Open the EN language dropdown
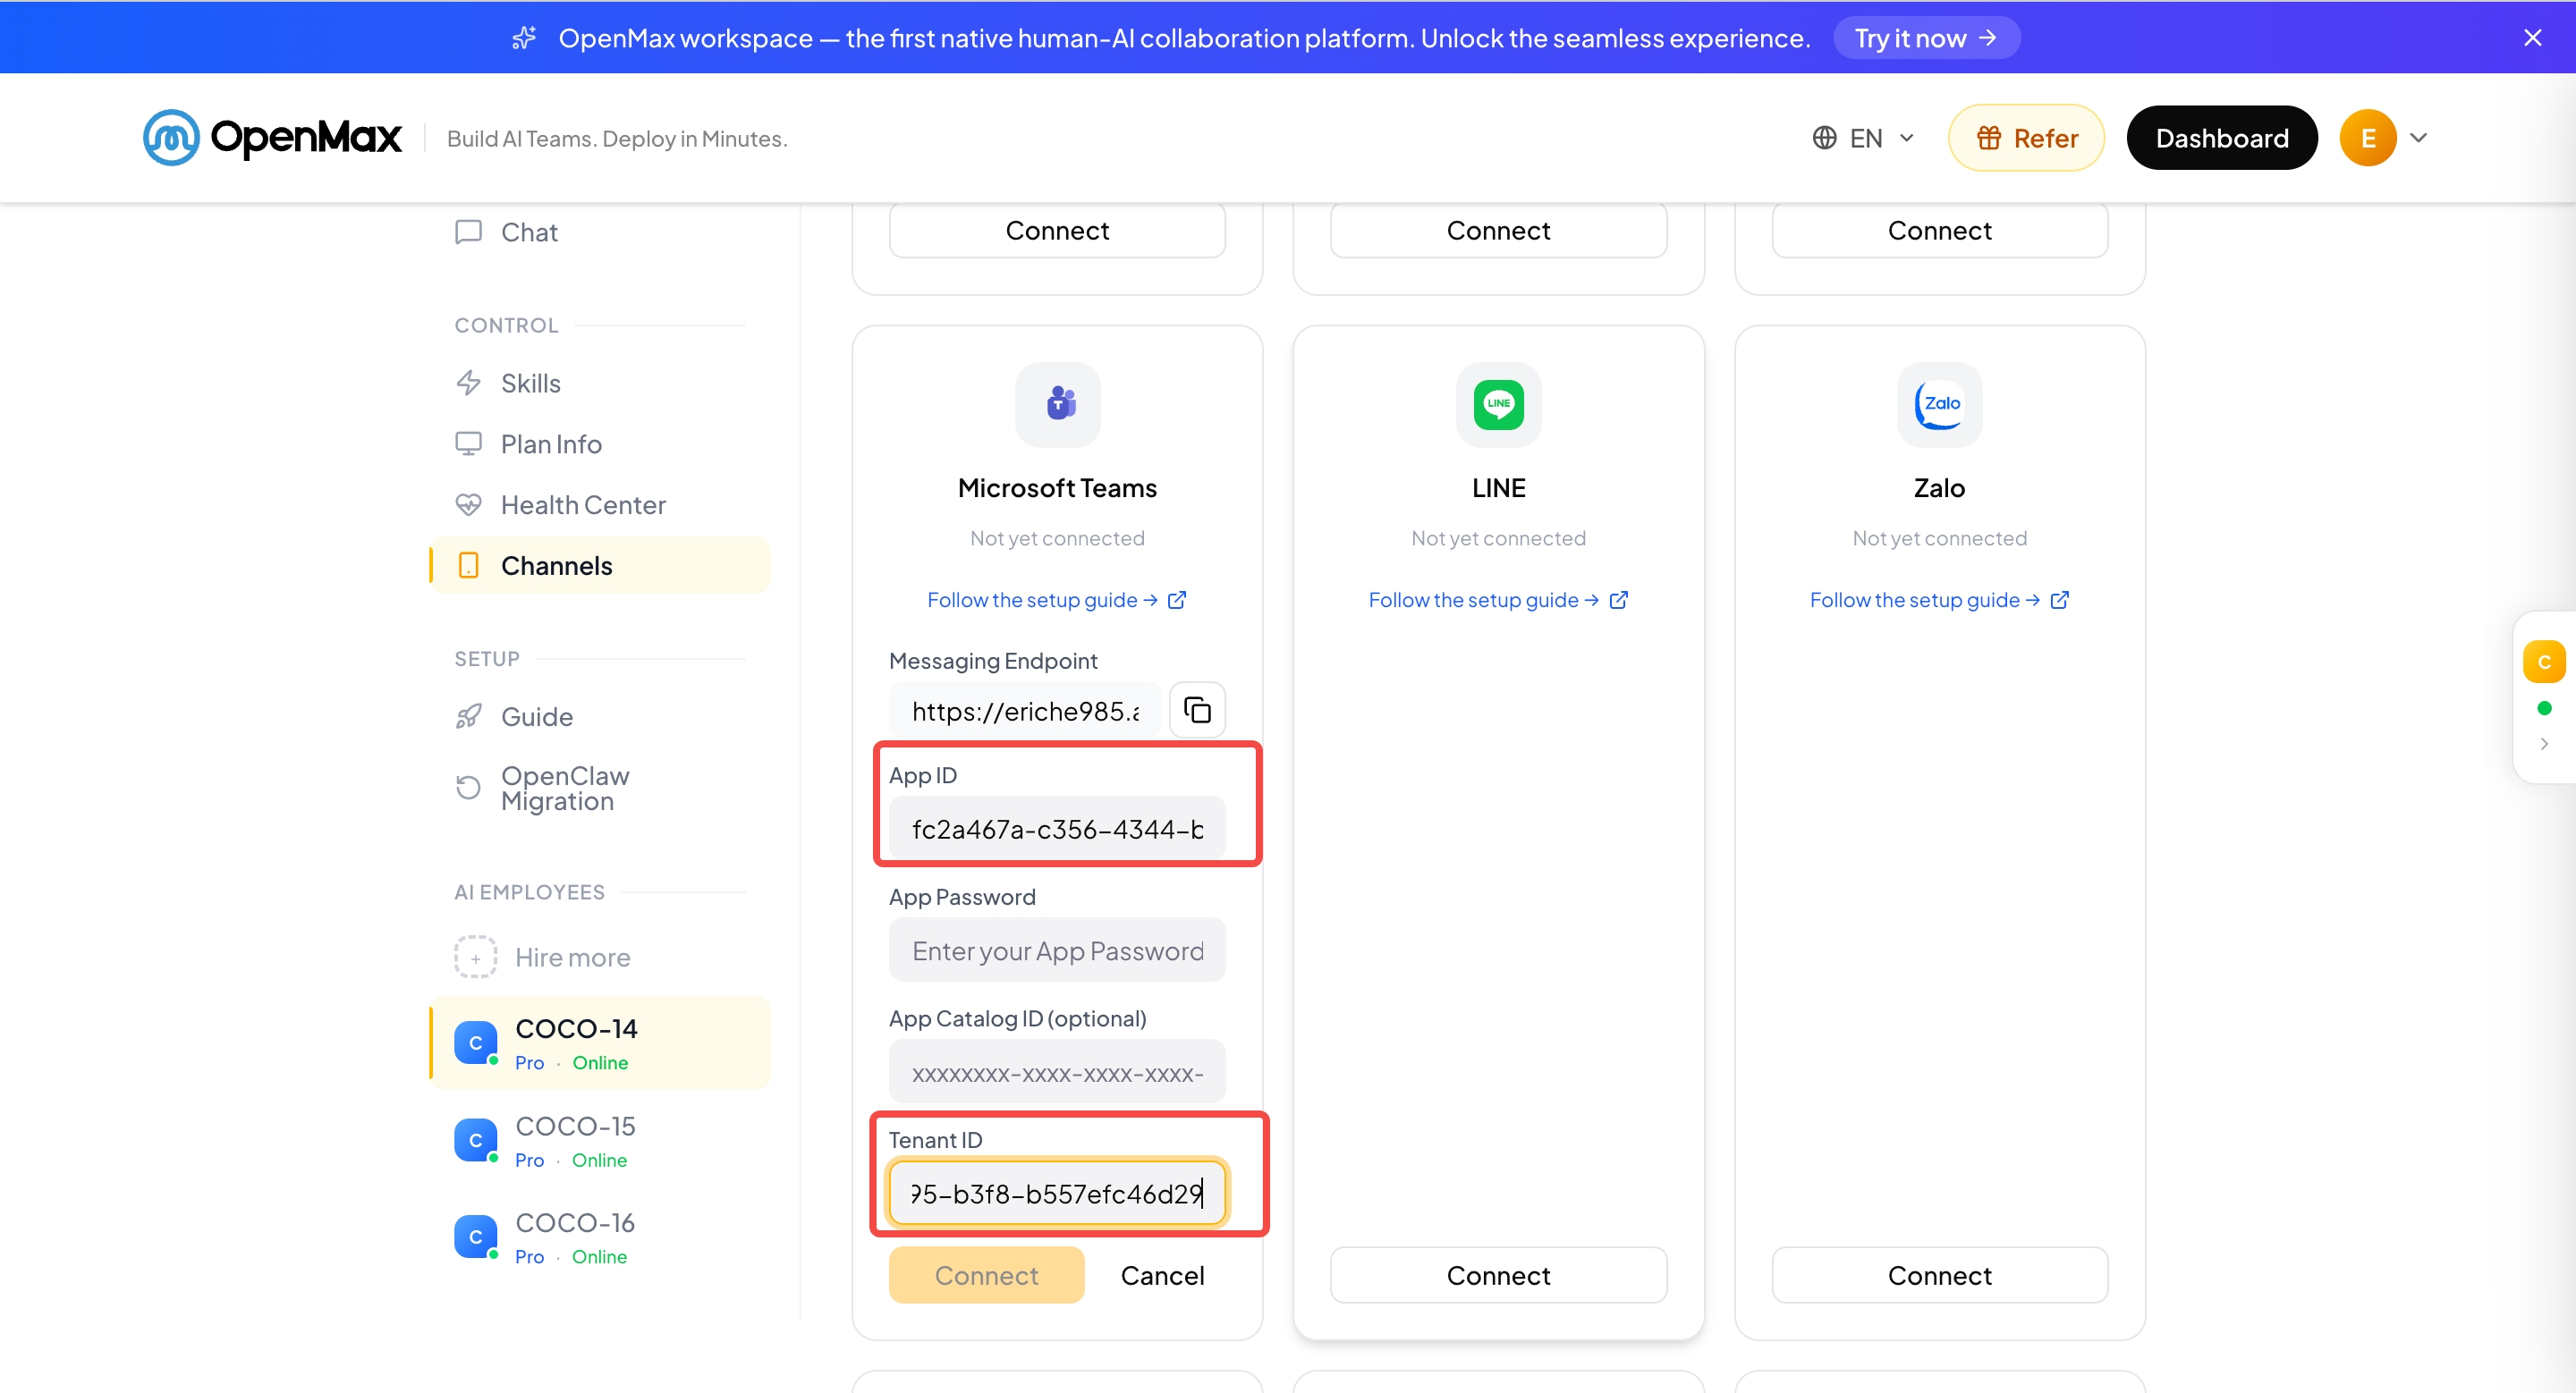 coord(1864,138)
